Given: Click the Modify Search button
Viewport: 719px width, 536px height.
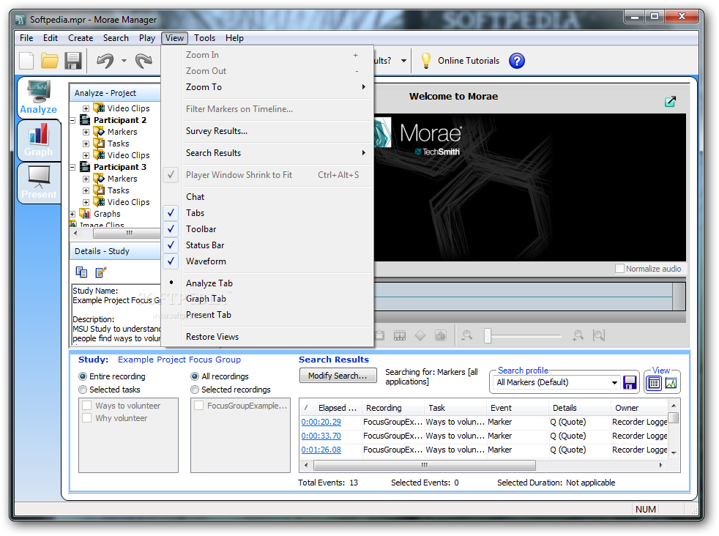Looking at the screenshot, I should tap(338, 376).
